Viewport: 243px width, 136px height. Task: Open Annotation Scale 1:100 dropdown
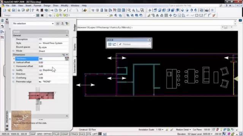(159, 130)
